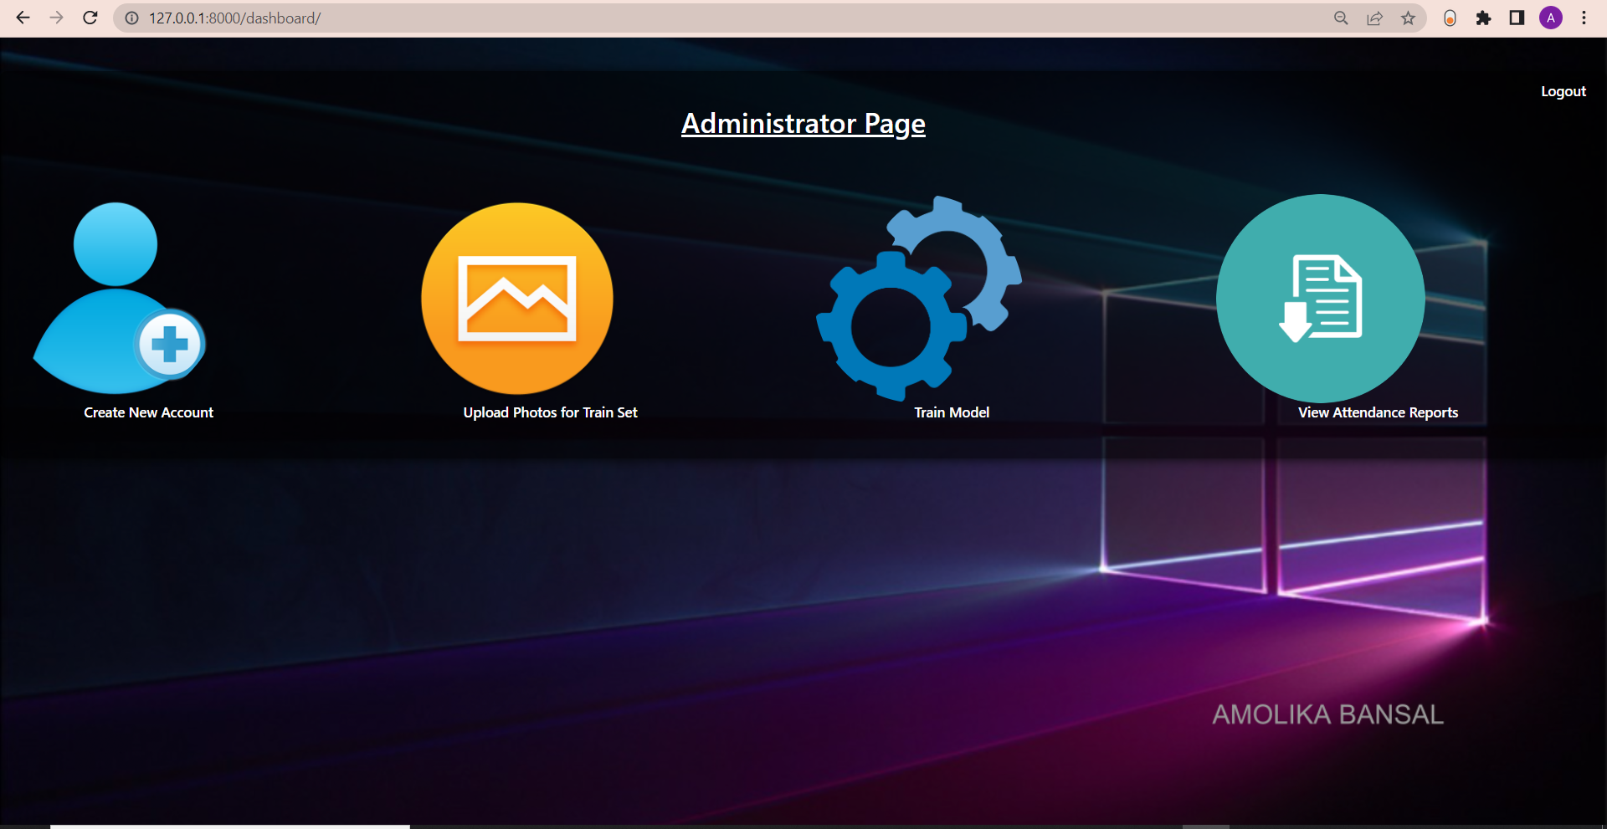Click the Train Model label text
Screen dimensions: 1607x829
click(x=952, y=412)
